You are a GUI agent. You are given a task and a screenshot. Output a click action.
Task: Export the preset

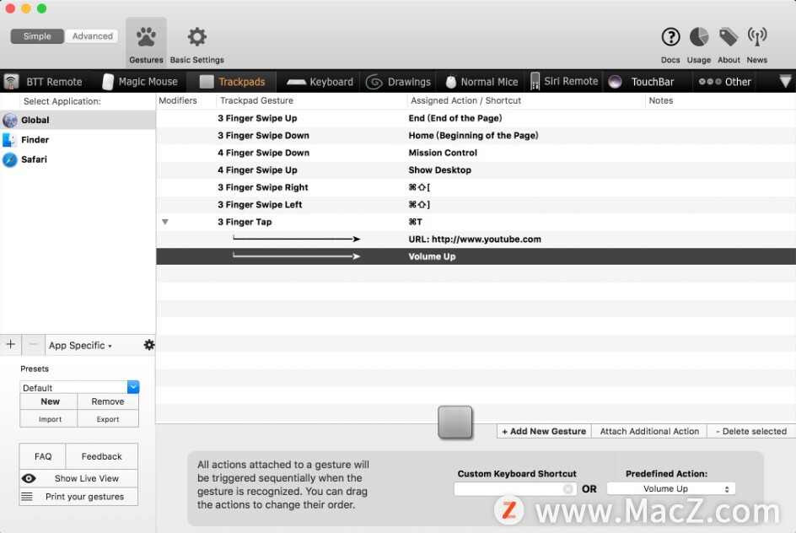pos(108,419)
